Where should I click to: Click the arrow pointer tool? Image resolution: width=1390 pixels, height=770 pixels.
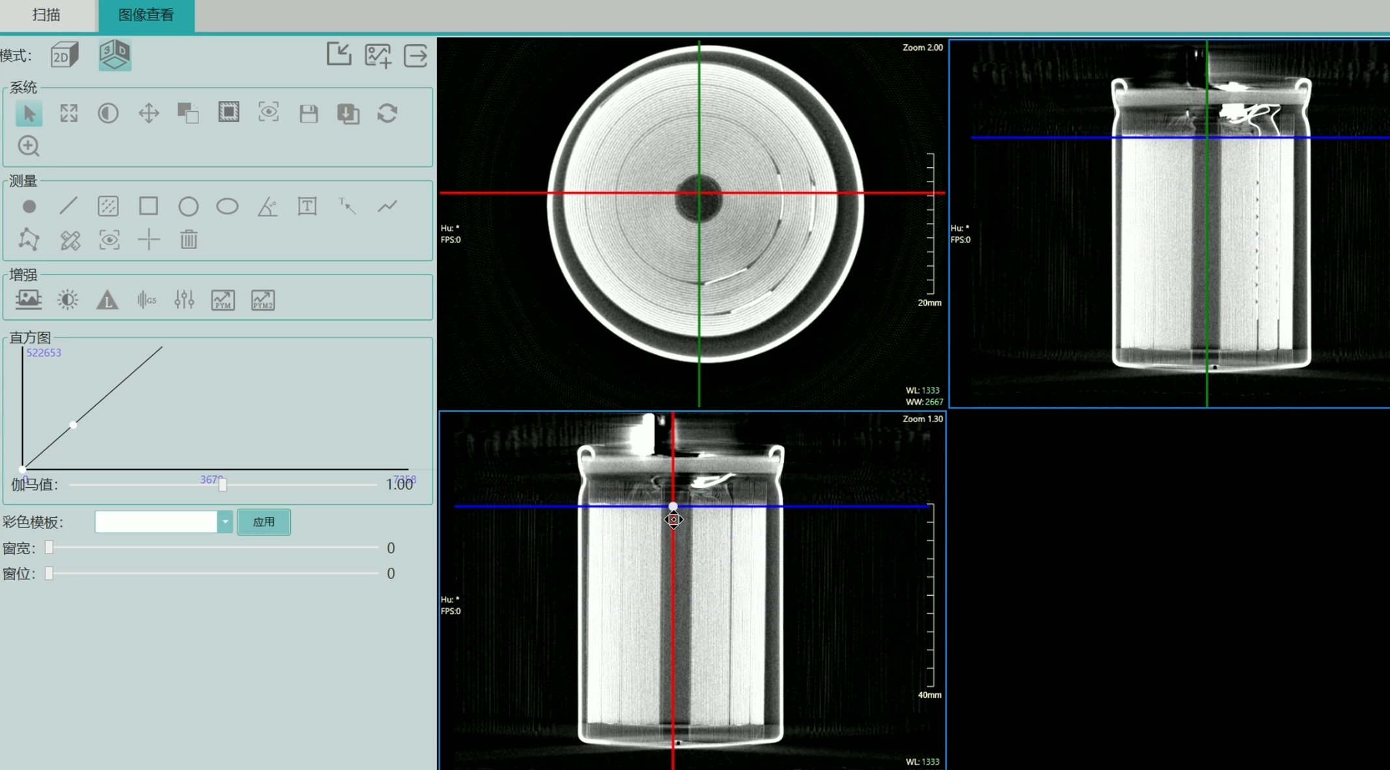tap(29, 113)
